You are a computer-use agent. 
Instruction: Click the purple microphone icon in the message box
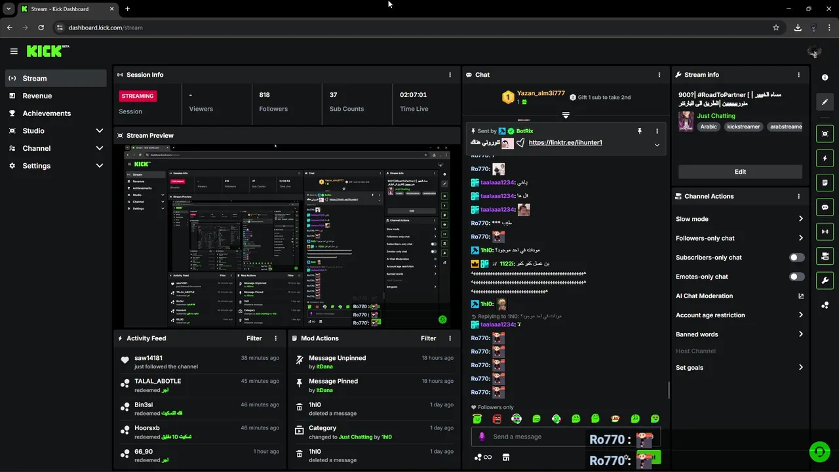point(482,437)
